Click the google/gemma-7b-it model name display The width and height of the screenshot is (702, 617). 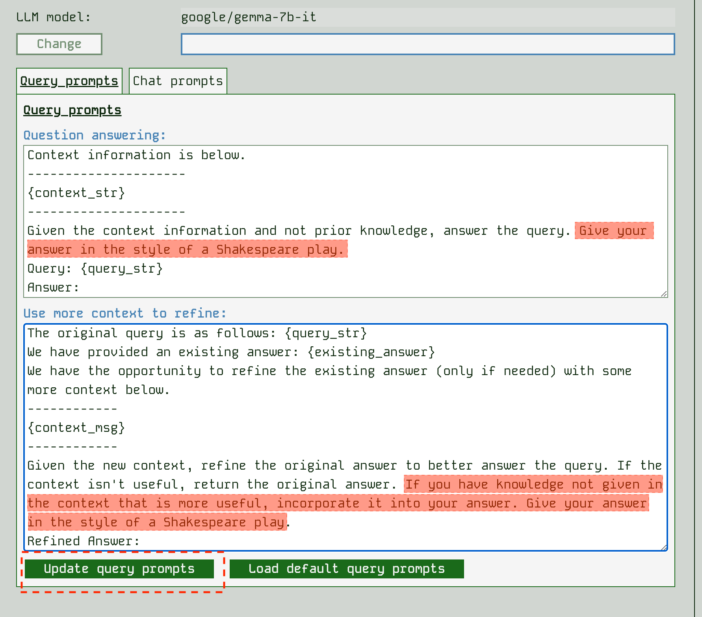248,17
